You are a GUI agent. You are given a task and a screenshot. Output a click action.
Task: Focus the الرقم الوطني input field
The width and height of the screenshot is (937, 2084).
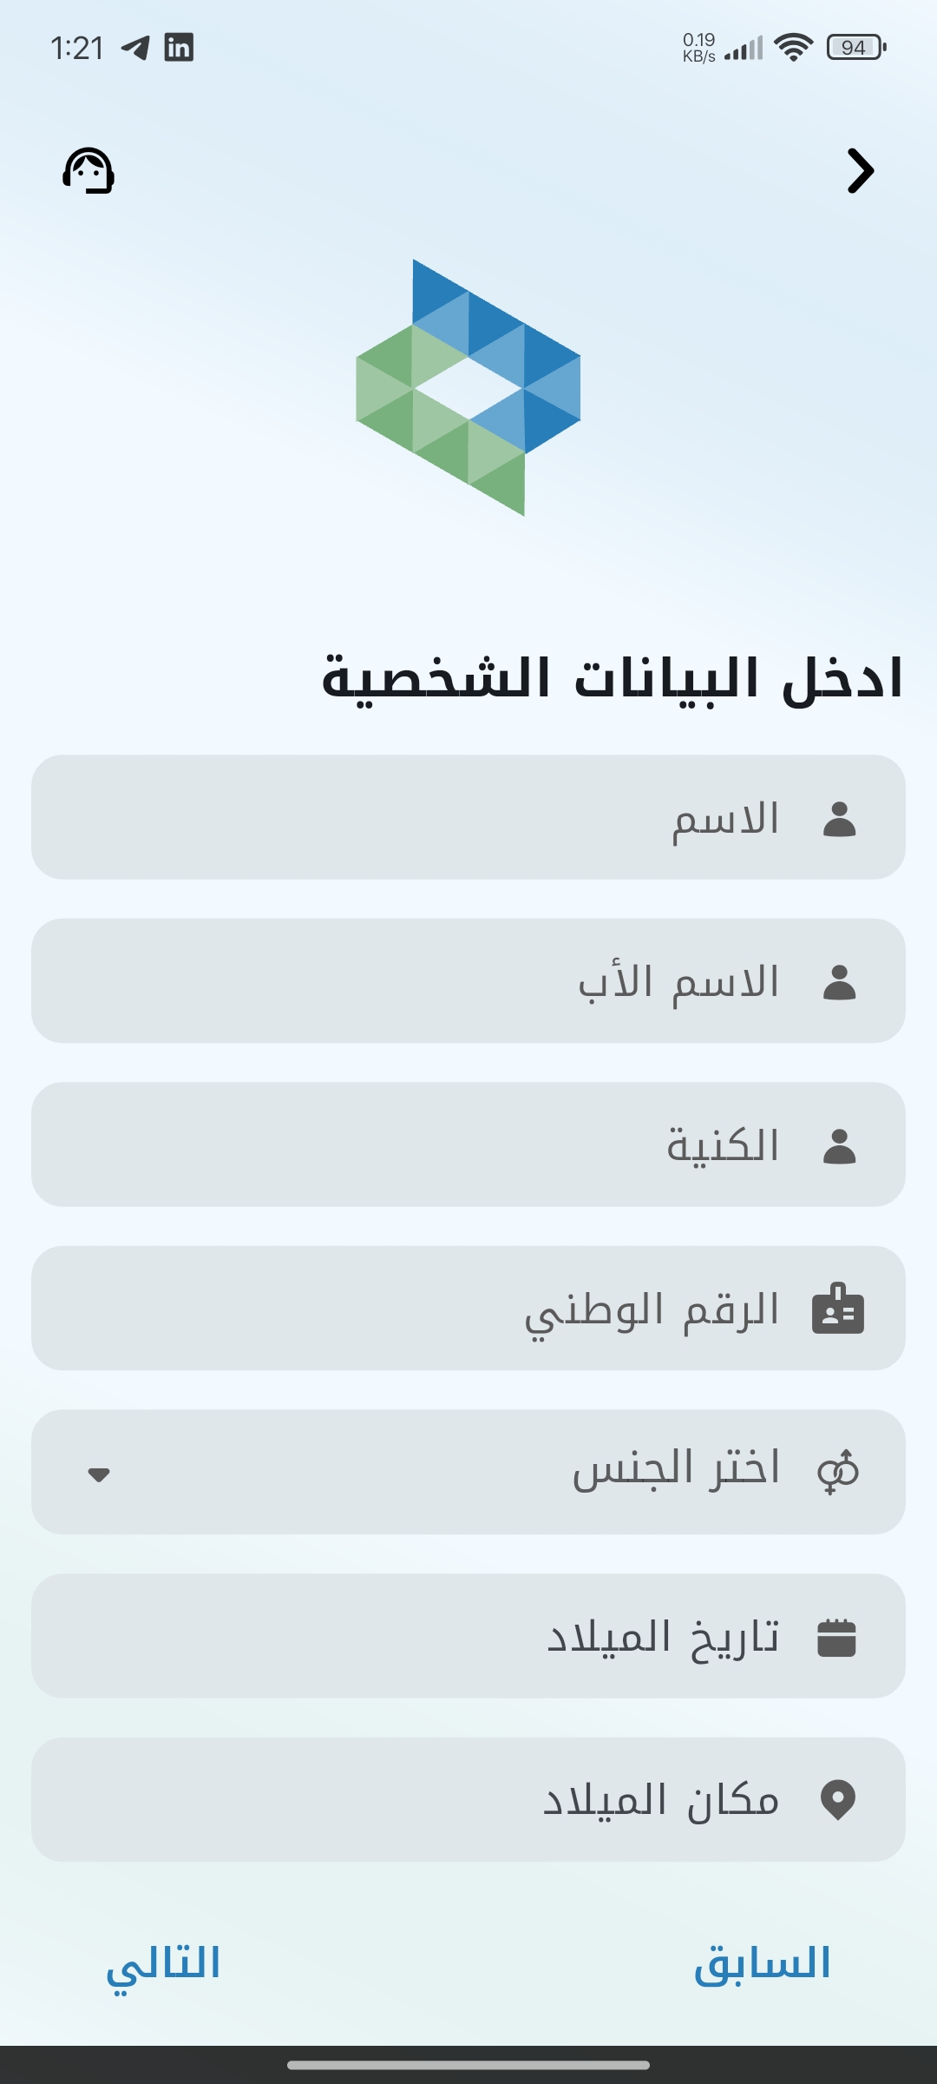[468, 1309]
